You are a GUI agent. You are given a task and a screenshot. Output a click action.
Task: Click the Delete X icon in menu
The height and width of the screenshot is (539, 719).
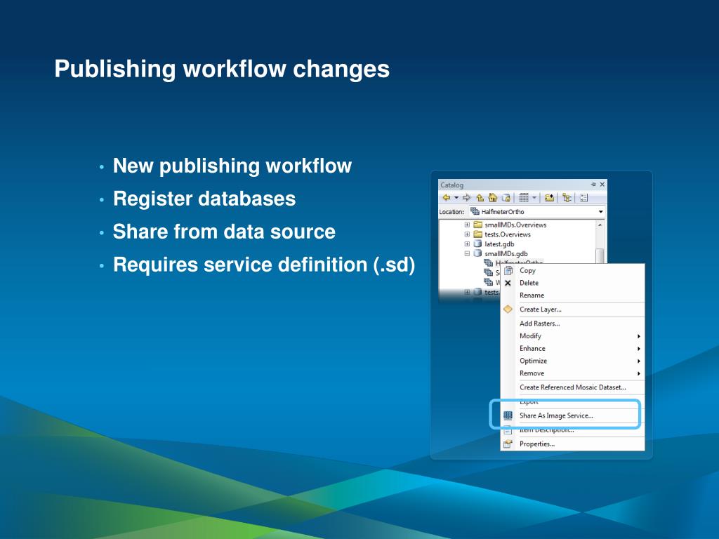click(x=508, y=283)
